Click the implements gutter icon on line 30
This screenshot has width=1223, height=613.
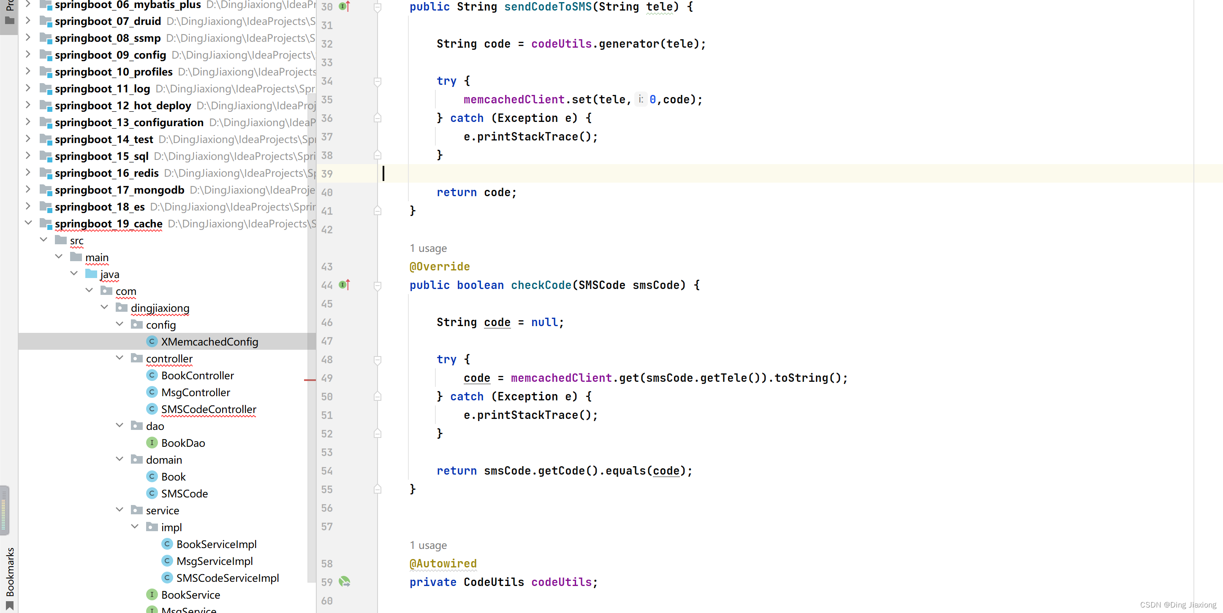coord(345,7)
